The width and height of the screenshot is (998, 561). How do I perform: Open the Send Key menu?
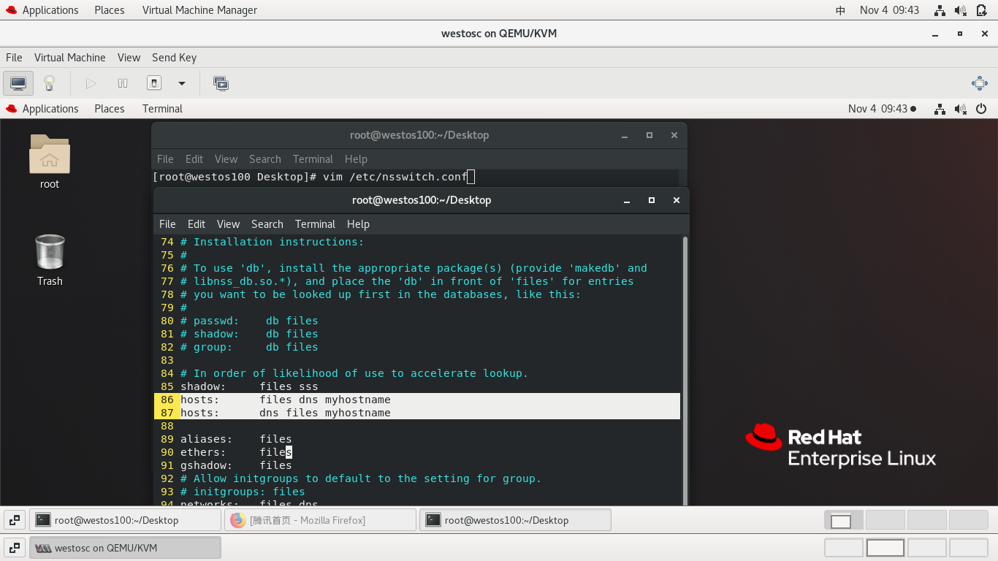(x=174, y=57)
